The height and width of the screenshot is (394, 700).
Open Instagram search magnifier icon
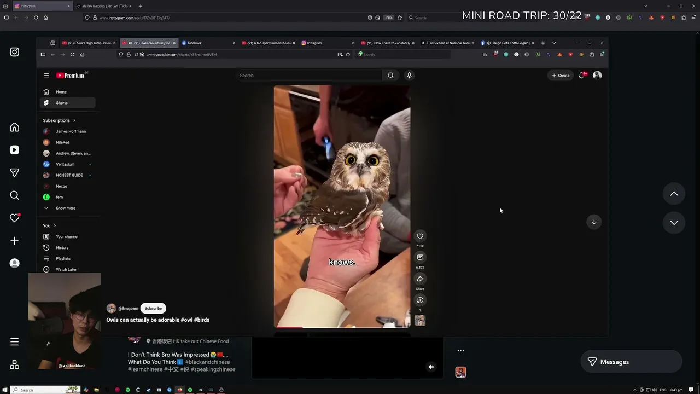(x=15, y=195)
